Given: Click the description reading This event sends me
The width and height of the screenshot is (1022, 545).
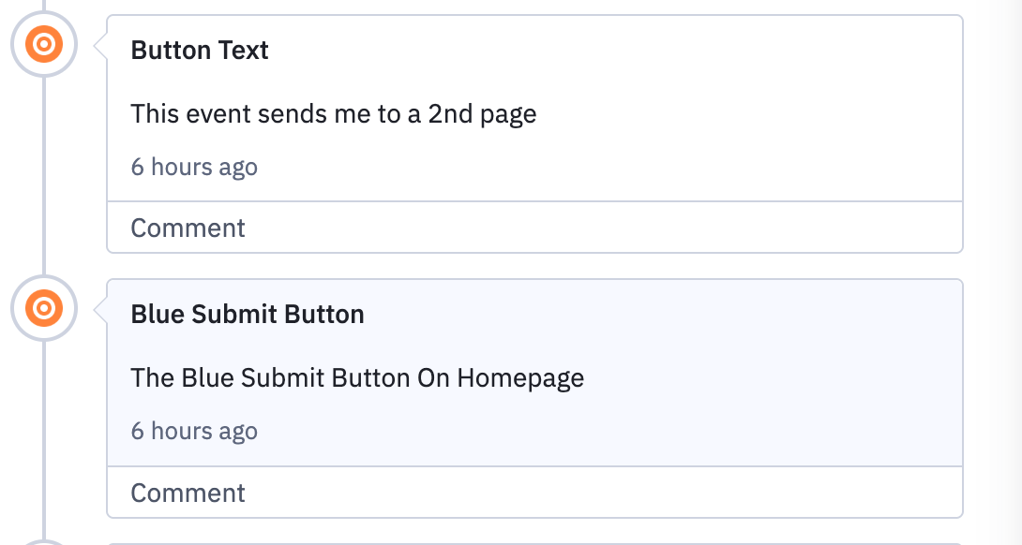Looking at the screenshot, I should pos(333,113).
